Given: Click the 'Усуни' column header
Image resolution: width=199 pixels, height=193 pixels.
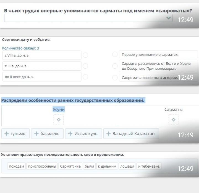Looking at the screenshot, I should [x=59, y=109].
